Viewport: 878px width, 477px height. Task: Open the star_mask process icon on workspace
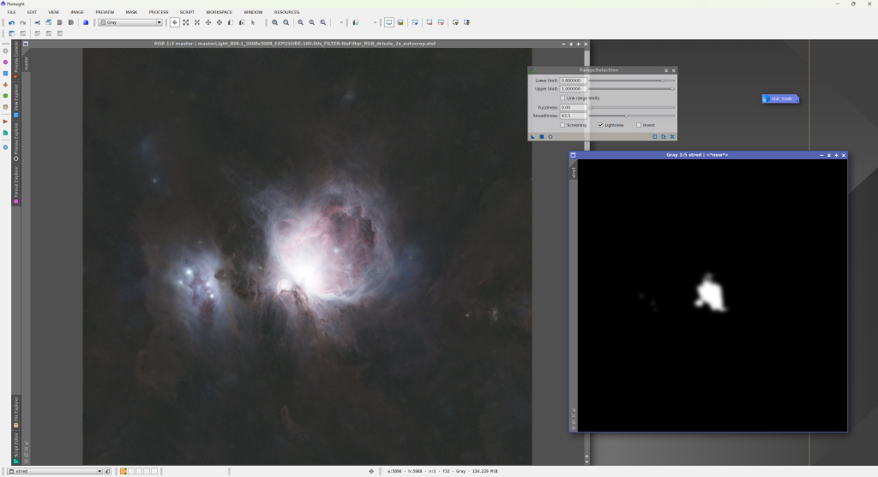pyautogui.click(x=780, y=99)
